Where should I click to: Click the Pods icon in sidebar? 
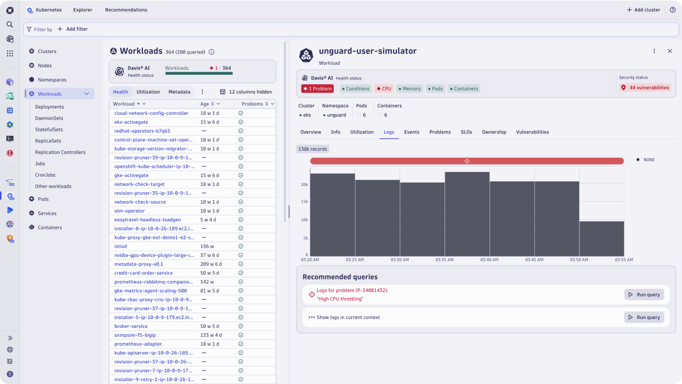pyautogui.click(x=32, y=199)
